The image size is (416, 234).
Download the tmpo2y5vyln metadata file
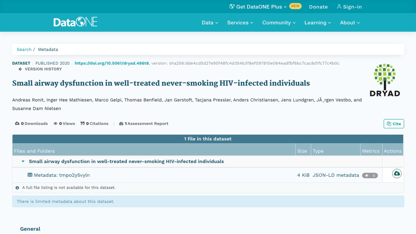click(x=396, y=174)
